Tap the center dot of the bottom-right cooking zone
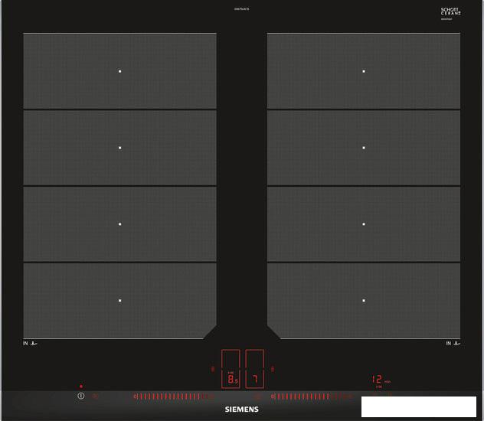Image resolution: width=484 pixels, height=421 pixels. tap(364, 300)
